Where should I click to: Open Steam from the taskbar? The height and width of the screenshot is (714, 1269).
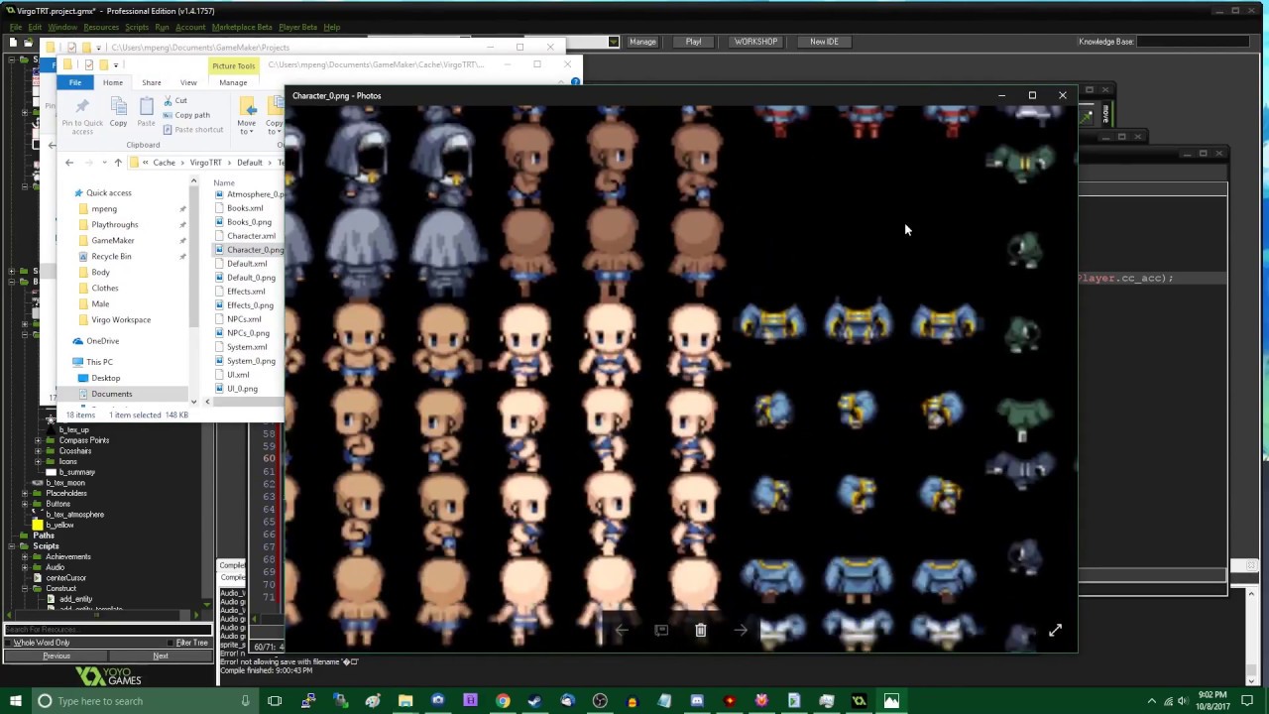point(534,701)
